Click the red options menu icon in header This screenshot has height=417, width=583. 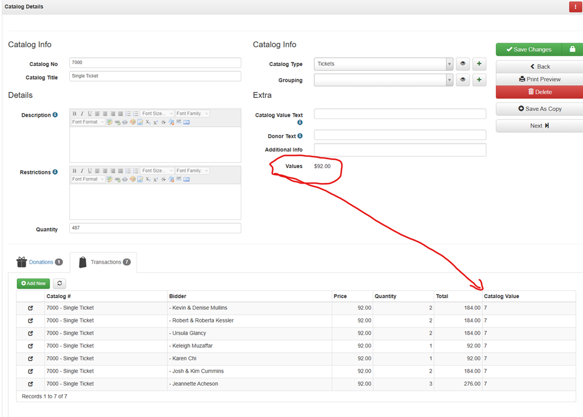575,7
